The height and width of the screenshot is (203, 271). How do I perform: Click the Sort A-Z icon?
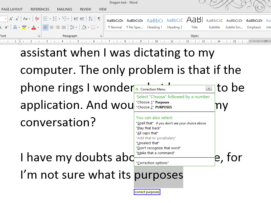point(90,19)
